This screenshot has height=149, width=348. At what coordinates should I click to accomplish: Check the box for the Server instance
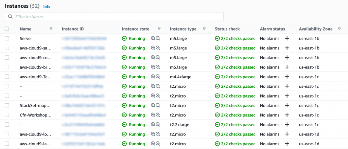tap(7, 39)
